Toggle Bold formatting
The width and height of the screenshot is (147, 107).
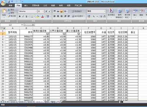(x=20, y=16)
